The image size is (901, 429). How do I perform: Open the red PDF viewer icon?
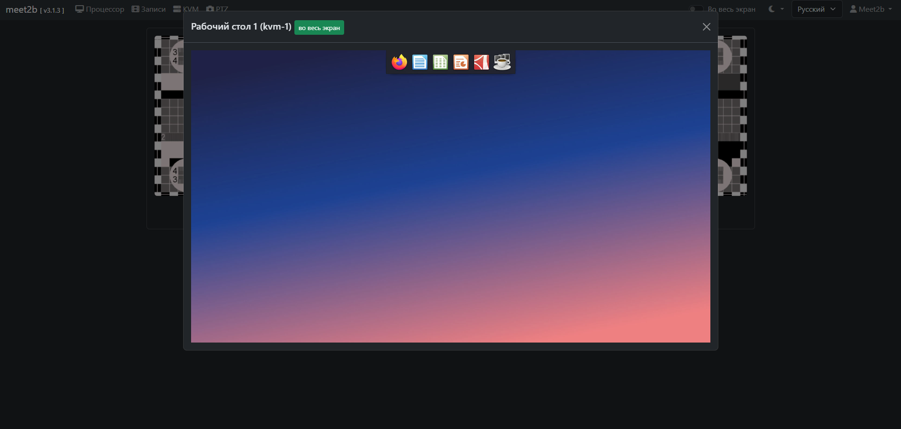click(481, 62)
